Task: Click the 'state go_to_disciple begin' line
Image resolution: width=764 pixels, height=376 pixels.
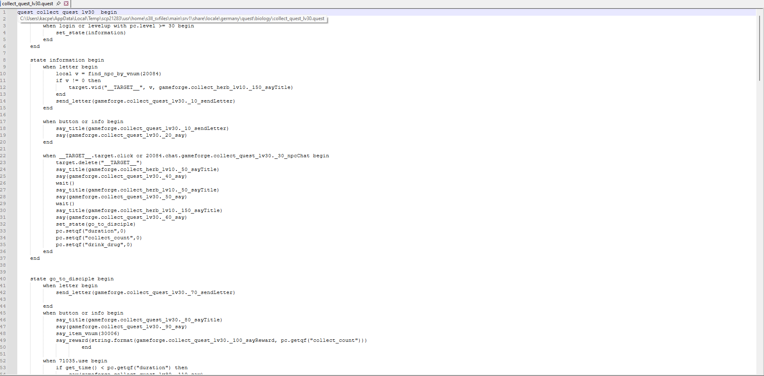Action: (72, 279)
